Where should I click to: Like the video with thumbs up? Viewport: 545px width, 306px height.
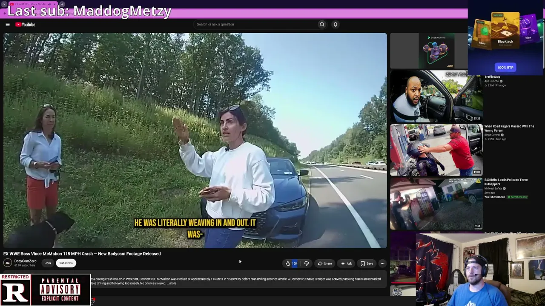click(292, 263)
